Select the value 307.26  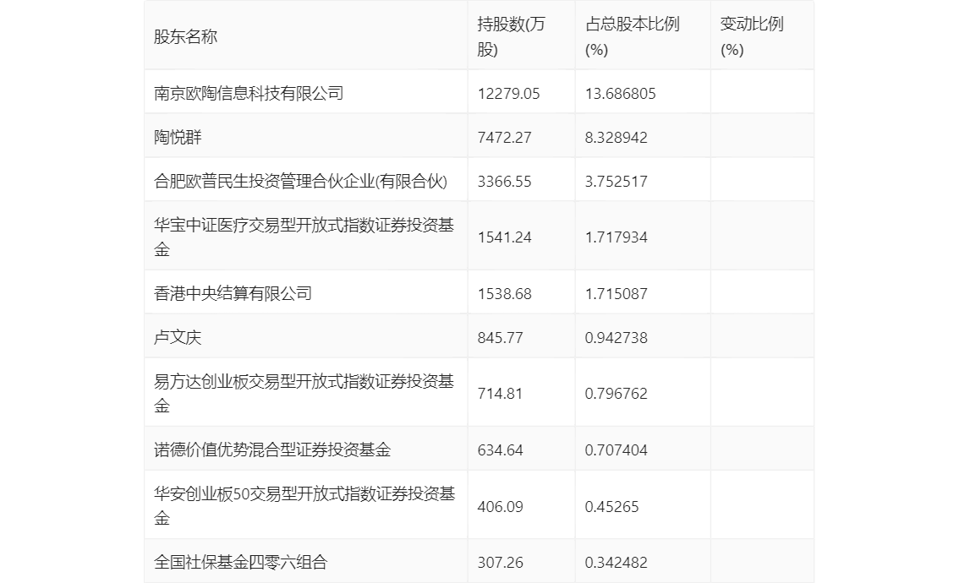(500, 562)
